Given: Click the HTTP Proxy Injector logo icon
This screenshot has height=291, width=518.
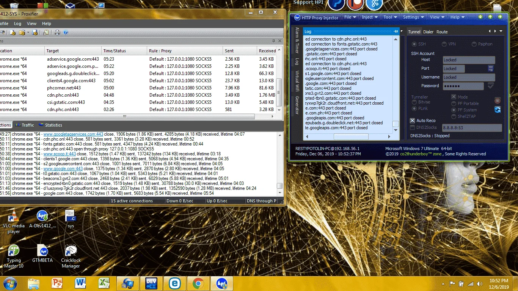Looking at the screenshot, I should pos(298,17).
